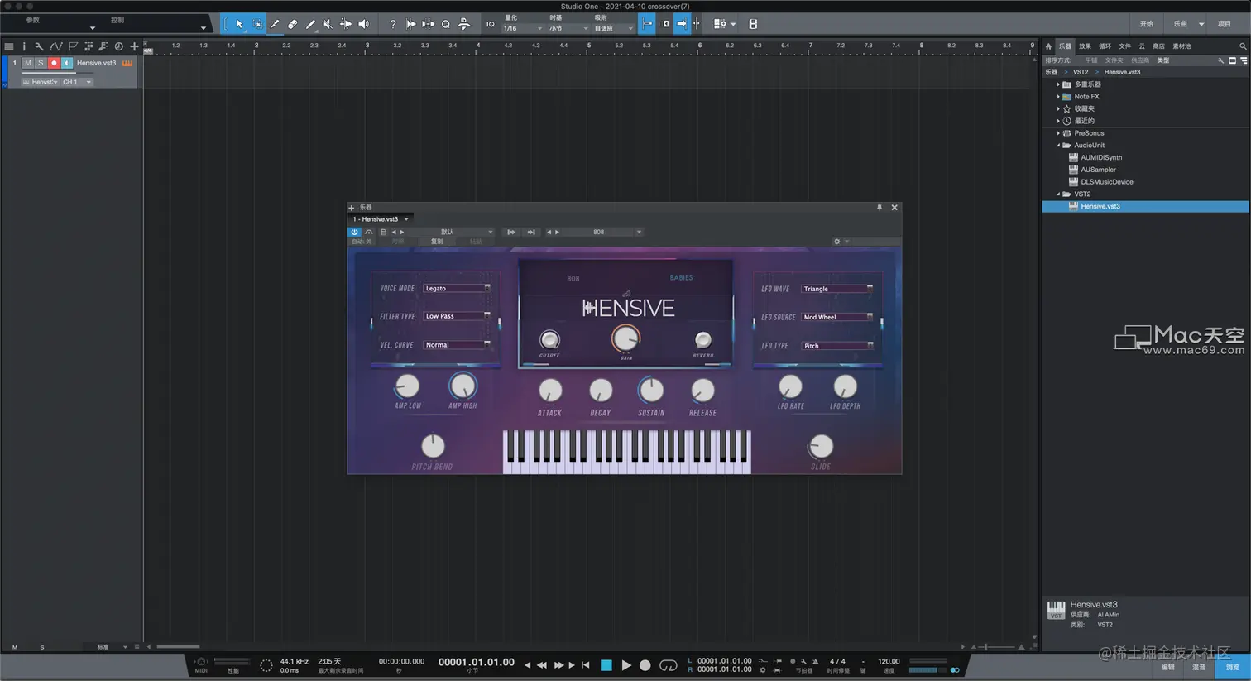1251x681 pixels.
Task: Toggle the loop button in transport
Action: click(668, 665)
